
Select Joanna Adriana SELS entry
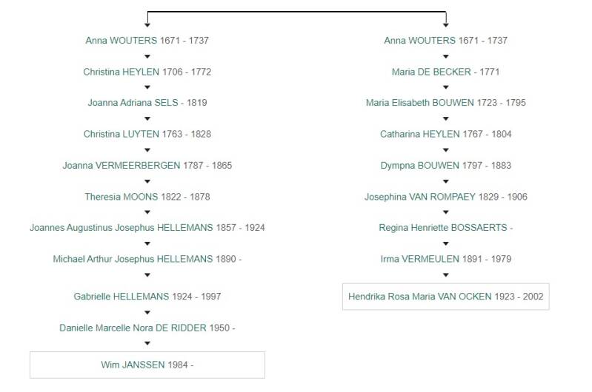[x=147, y=103]
